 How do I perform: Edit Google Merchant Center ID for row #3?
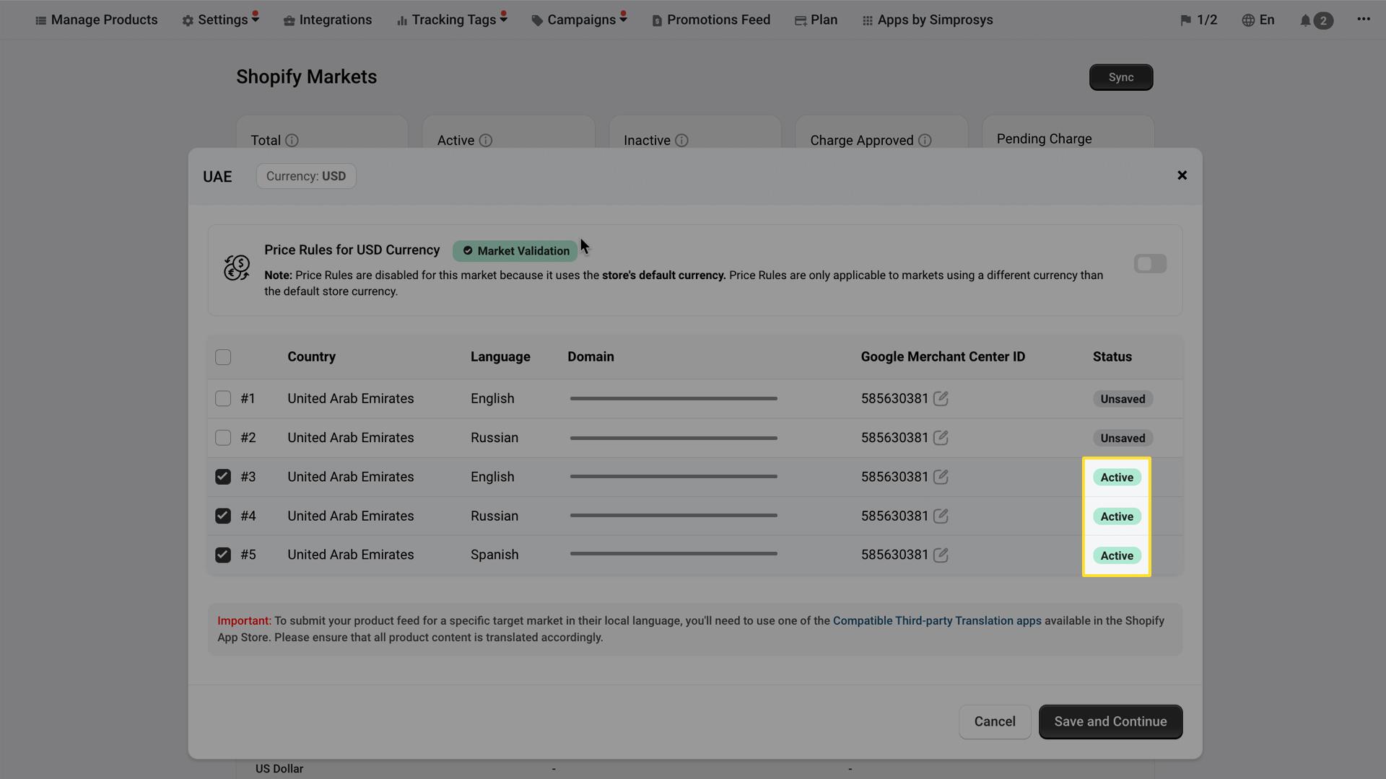coord(941,477)
